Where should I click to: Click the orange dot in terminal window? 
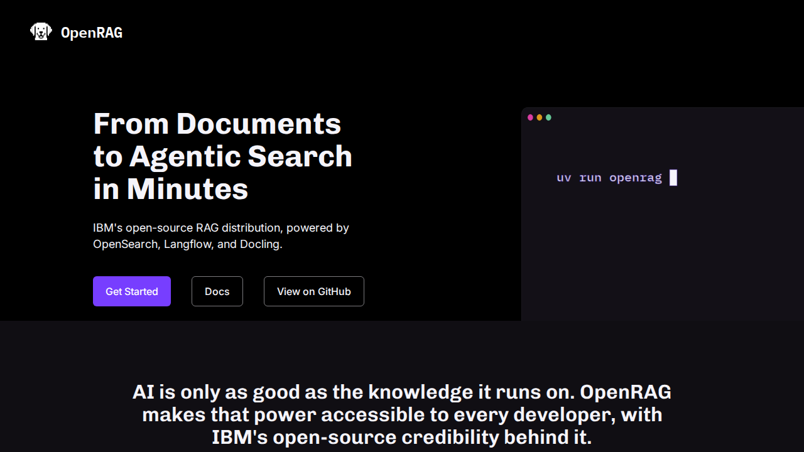(x=539, y=117)
